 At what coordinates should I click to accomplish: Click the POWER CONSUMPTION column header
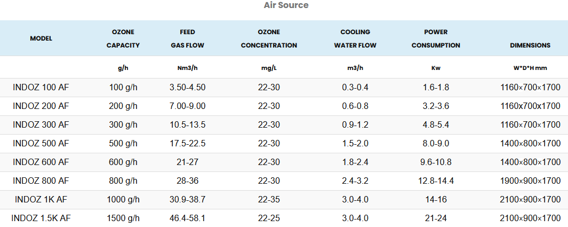tap(436, 38)
